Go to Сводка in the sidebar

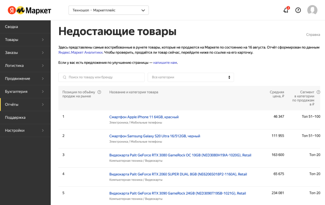click(x=25, y=27)
